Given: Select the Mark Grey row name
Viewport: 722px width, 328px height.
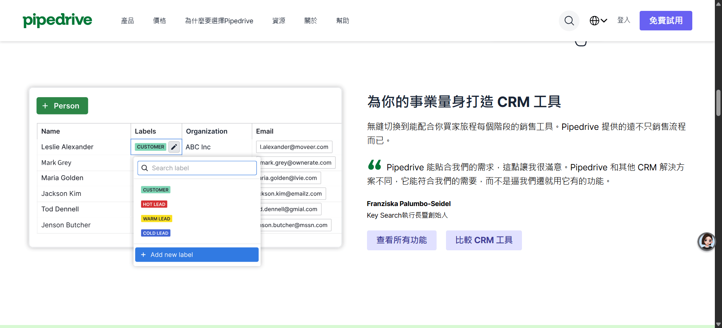Looking at the screenshot, I should click(56, 162).
